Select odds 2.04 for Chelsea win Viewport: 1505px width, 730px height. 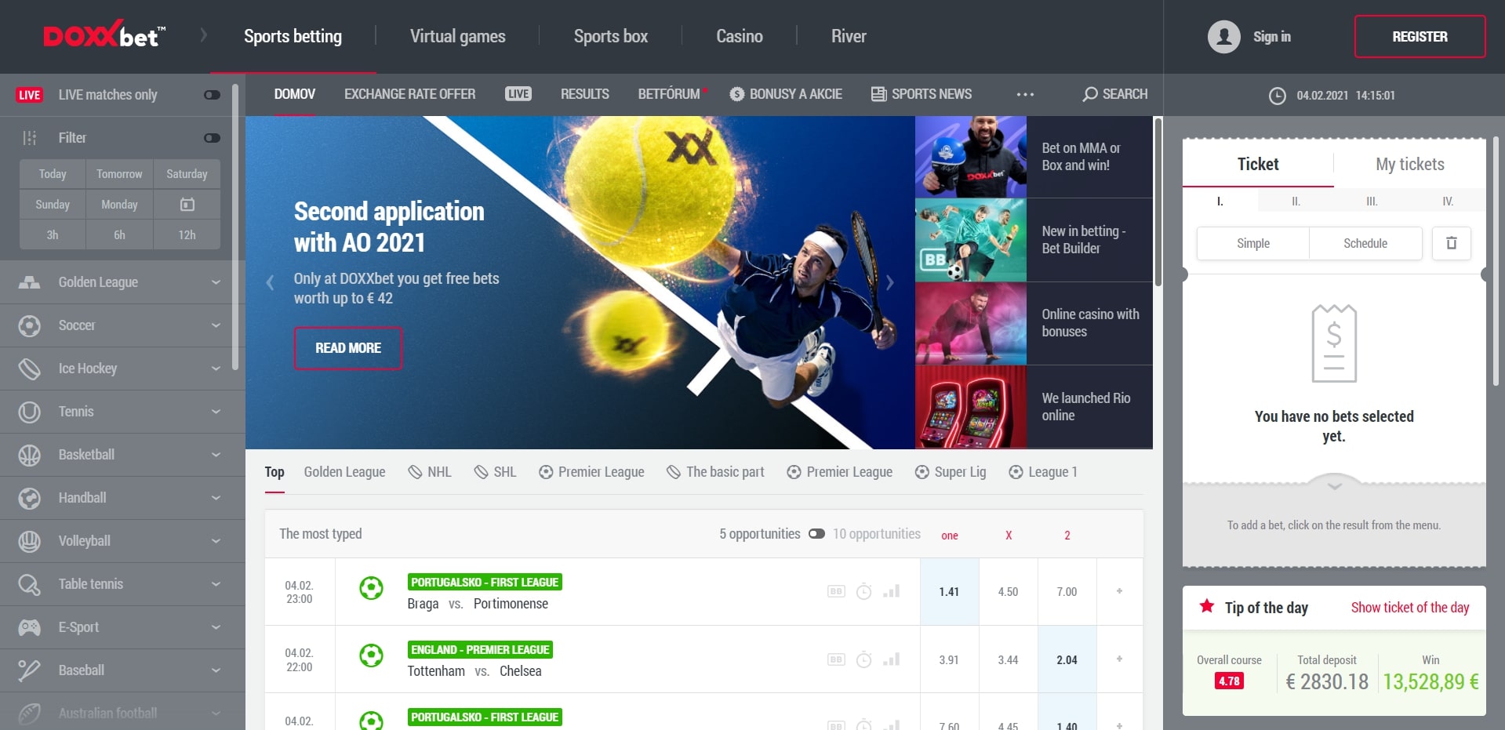(1067, 660)
